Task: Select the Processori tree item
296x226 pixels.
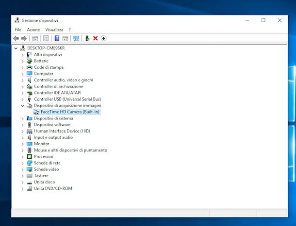Action: (44, 157)
